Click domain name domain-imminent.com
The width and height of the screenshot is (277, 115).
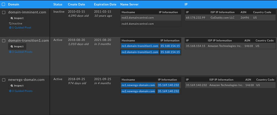(27, 12)
